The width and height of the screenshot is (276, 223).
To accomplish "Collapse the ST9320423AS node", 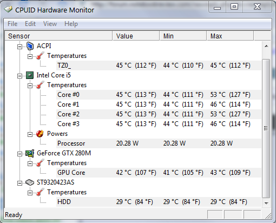I will [19, 183].
